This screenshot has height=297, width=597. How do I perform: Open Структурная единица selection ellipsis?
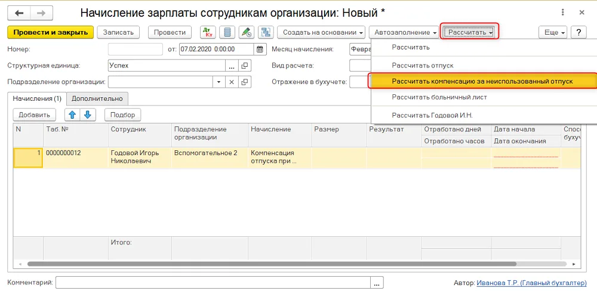pyautogui.click(x=232, y=66)
